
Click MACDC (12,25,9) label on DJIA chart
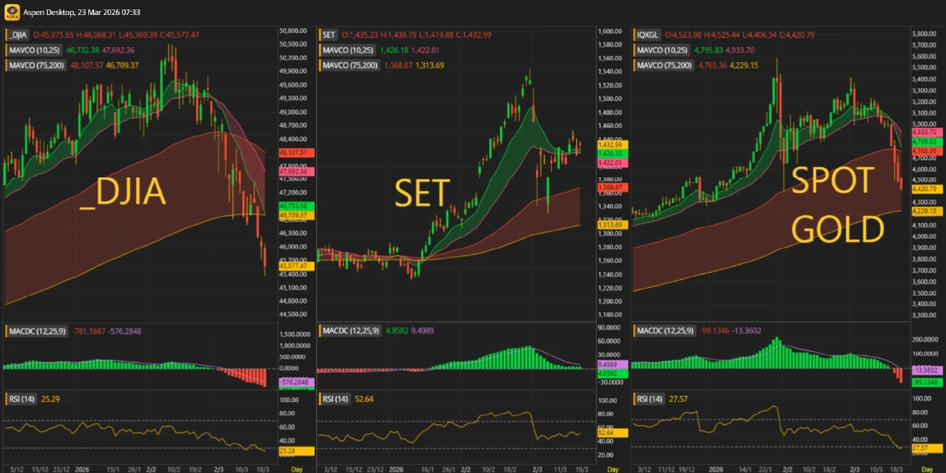pos(35,330)
